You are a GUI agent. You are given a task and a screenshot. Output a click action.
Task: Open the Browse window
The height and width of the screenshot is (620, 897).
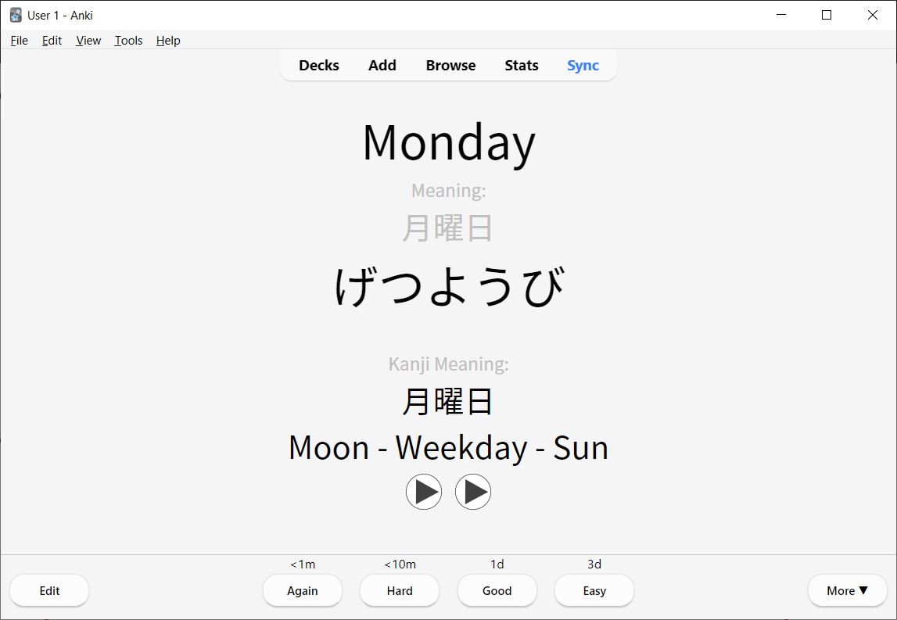click(x=450, y=66)
